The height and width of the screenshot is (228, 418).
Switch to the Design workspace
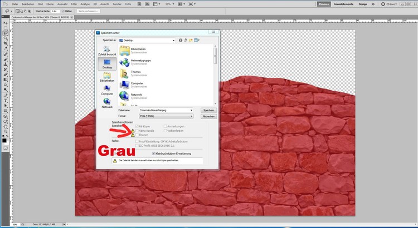point(363,4)
